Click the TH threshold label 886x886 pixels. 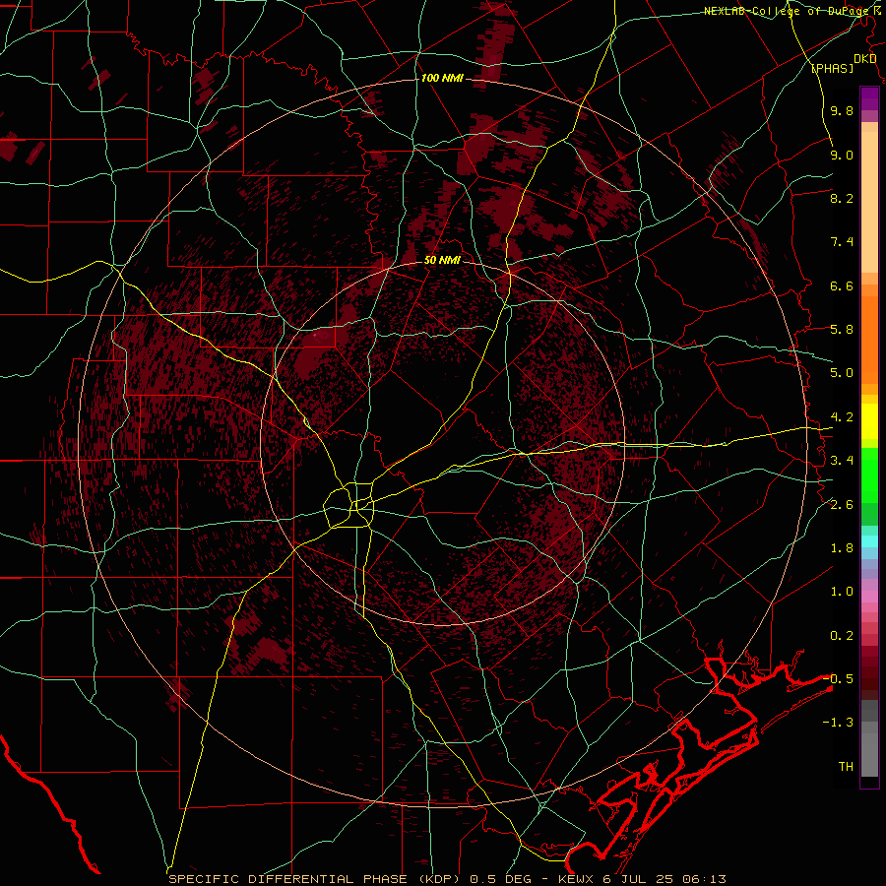[x=846, y=766]
